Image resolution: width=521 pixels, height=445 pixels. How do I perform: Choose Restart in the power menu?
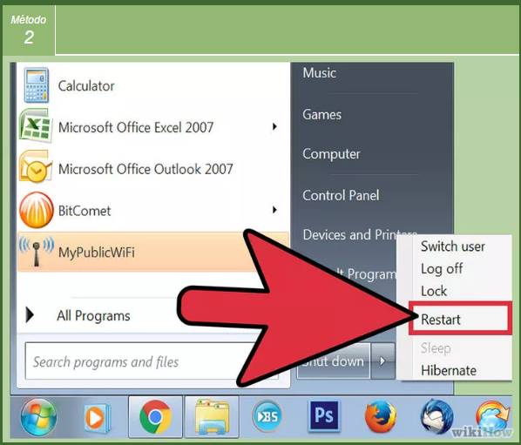[x=460, y=319]
